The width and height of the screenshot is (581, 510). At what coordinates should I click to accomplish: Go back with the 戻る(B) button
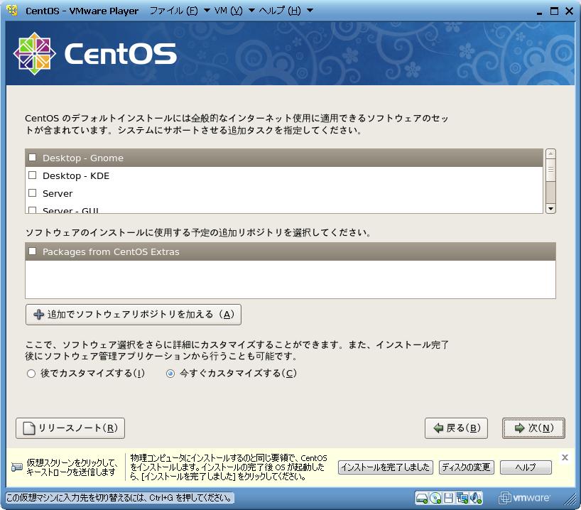point(456,428)
